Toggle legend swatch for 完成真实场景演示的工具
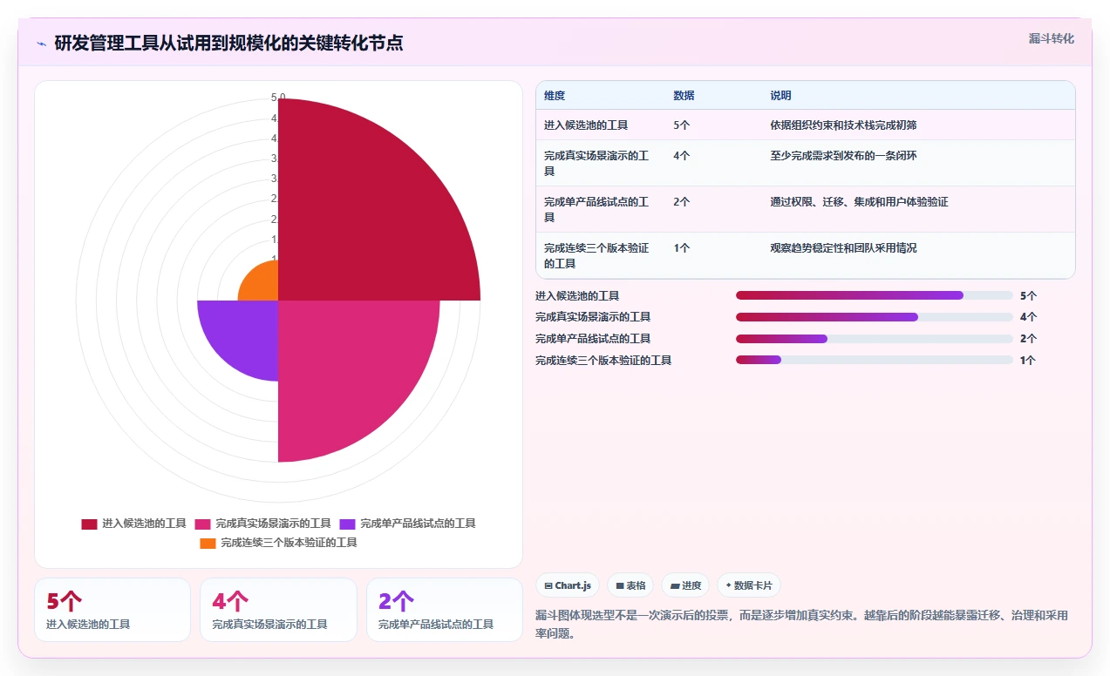Image resolution: width=1110 pixels, height=676 pixels. [203, 524]
